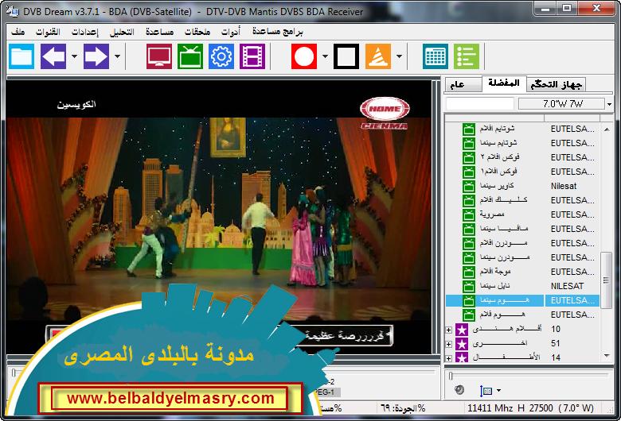This screenshot has width=621, height=421.
Task: Click TV icon of موجة افلام channel
Action: [x=469, y=272]
